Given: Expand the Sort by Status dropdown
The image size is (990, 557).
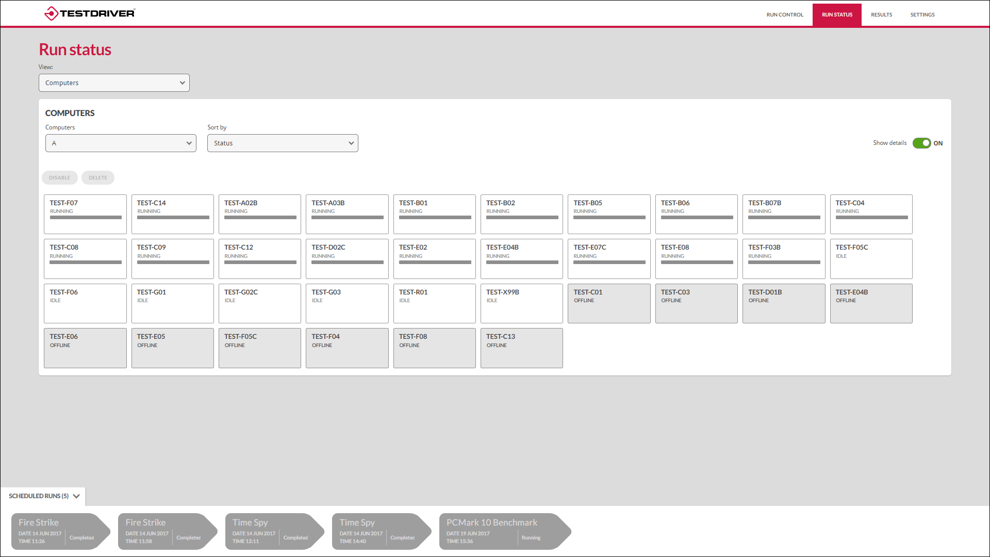Looking at the screenshot, I should point(283,143).
